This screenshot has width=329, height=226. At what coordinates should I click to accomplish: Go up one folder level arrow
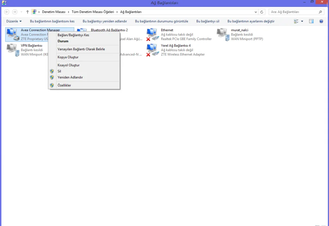pos(28,12)
